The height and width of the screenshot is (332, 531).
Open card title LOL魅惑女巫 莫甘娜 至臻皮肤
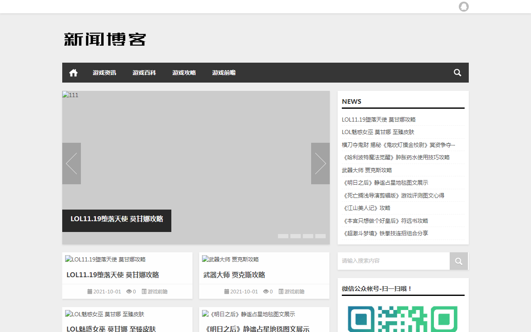(x=111, y=329)
